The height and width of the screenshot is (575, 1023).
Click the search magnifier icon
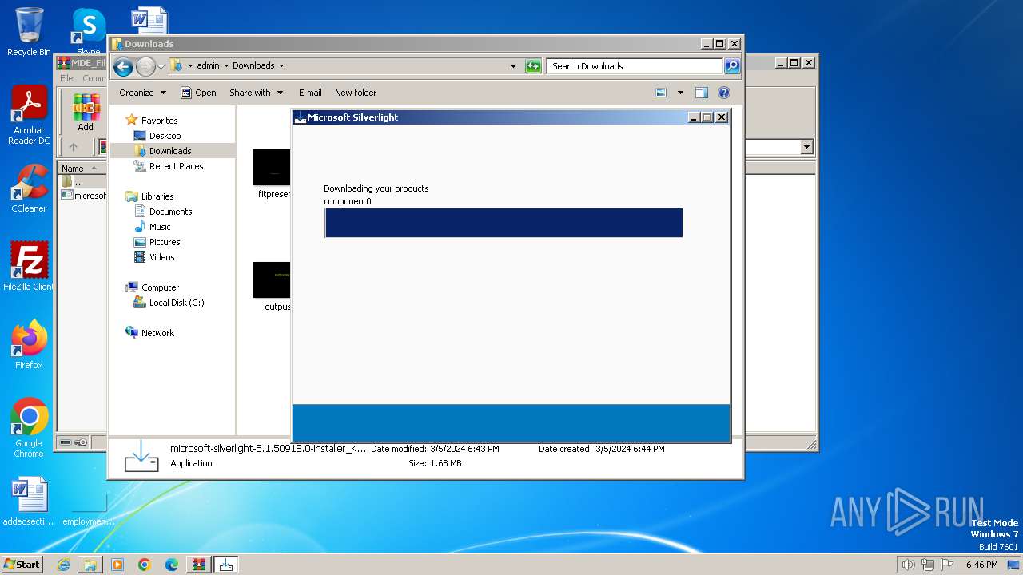tap(732, 66)
